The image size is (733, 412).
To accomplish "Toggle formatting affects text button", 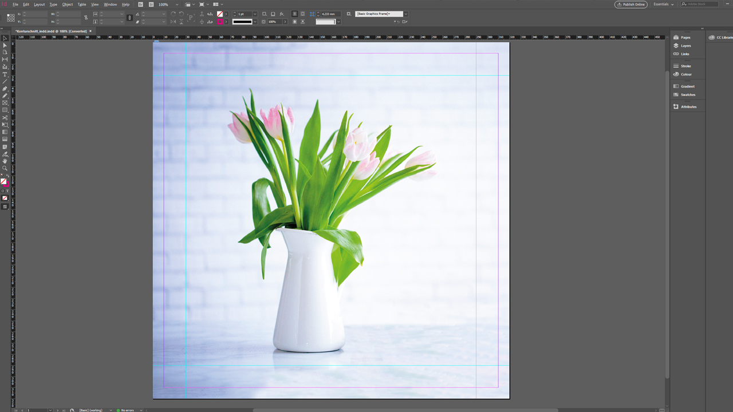I will [7, 191].
